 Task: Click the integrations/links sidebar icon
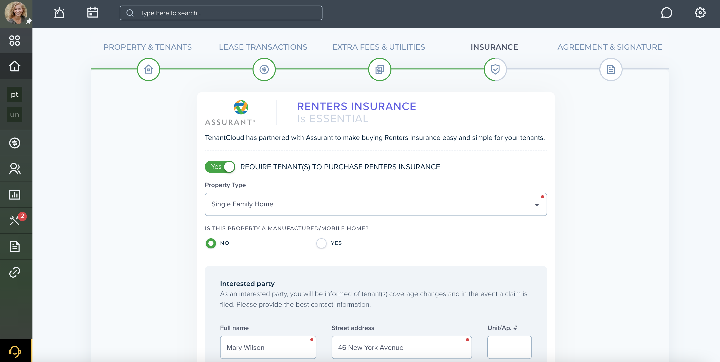tap(15, 272)
